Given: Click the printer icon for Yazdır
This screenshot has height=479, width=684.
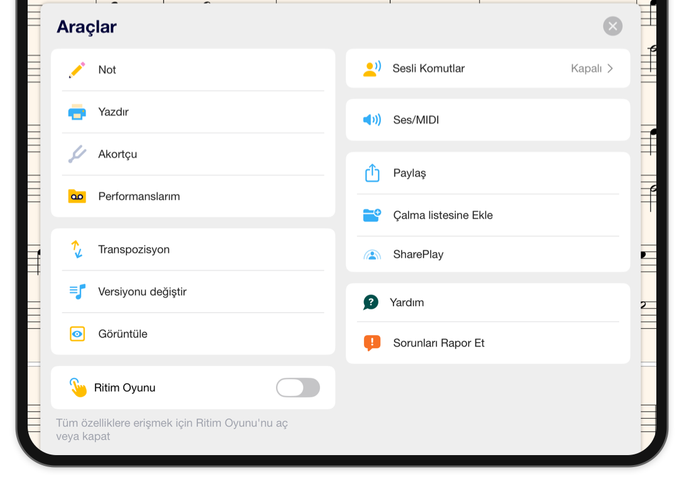Looking at the screenshot, I should [77, 112].
